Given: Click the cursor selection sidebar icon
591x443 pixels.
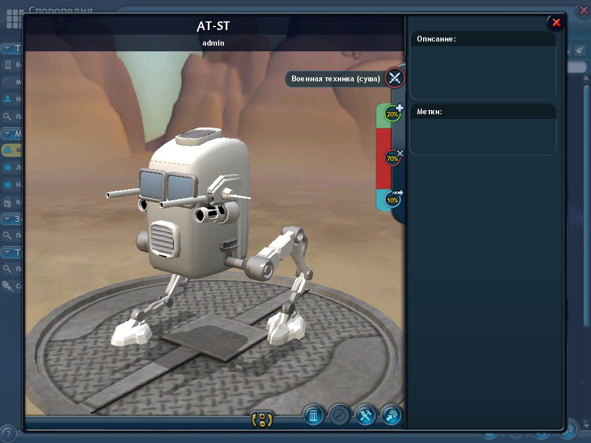Looking at the screenshot, I should pyautogui.click(x=8, y=286).
